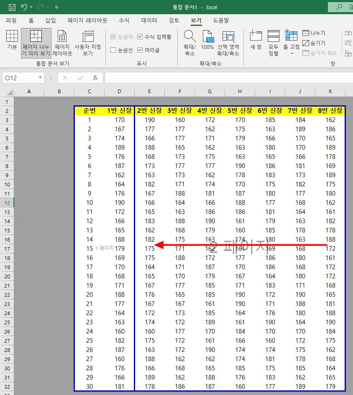
Task: Switch to the 삽입 tab
Action: [x=51, y=20]
